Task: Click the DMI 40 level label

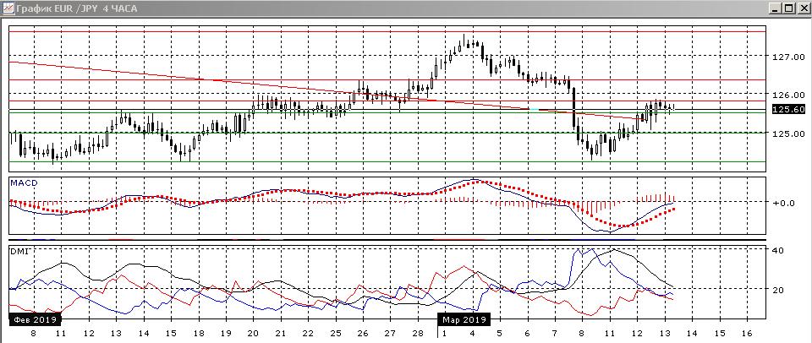Action: pyautogui.click(x=777, y=251)
